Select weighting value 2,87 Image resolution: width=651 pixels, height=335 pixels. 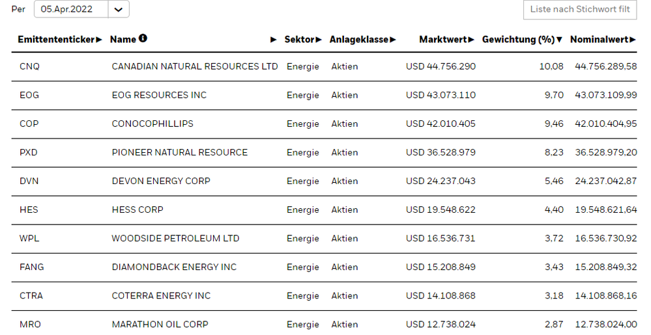point(555,324)
